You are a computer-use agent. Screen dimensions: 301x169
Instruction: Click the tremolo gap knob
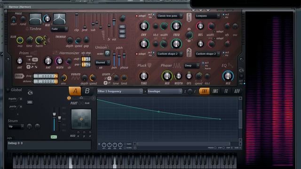pos(86,40)
